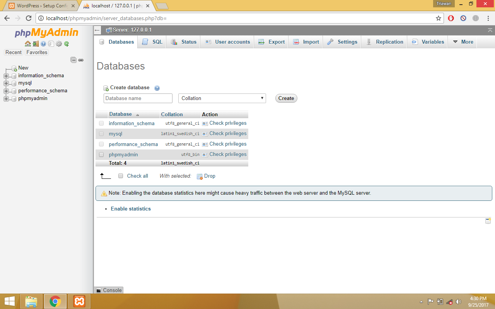
Task: Click the bookmark icon at page bottom right
Action: click(488, 221)
